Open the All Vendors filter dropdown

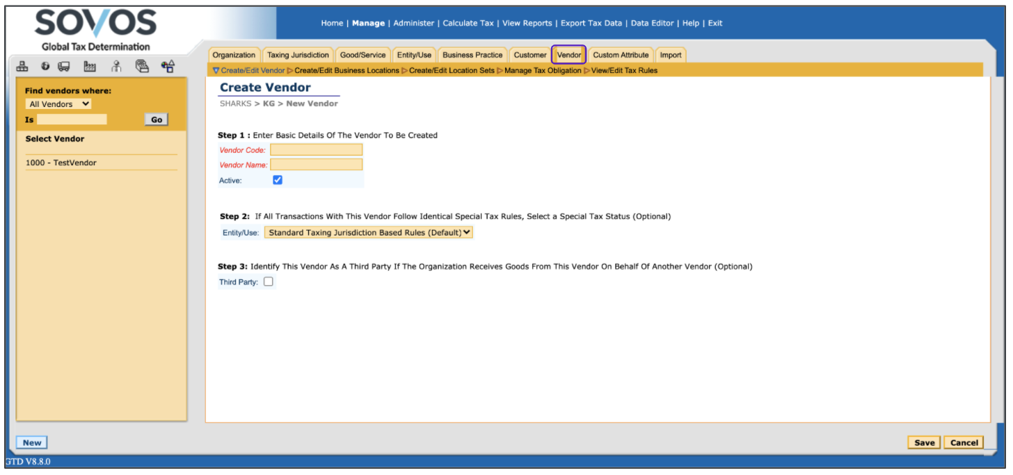click(x=59, y=104)
